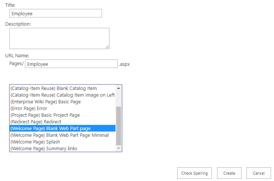Select the Redirect Page layout
274x181 pixels.
point(36,122)
